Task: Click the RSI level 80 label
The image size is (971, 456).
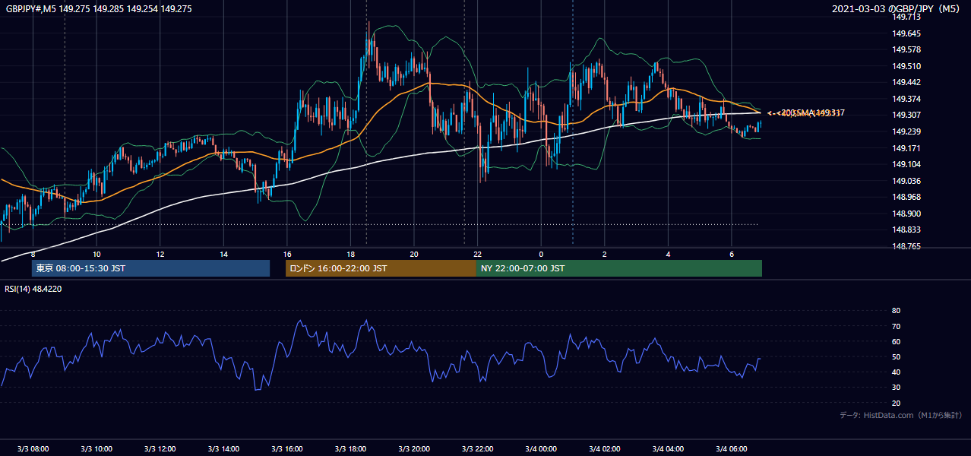Action: pyautogui.click(x=896, y=311)
